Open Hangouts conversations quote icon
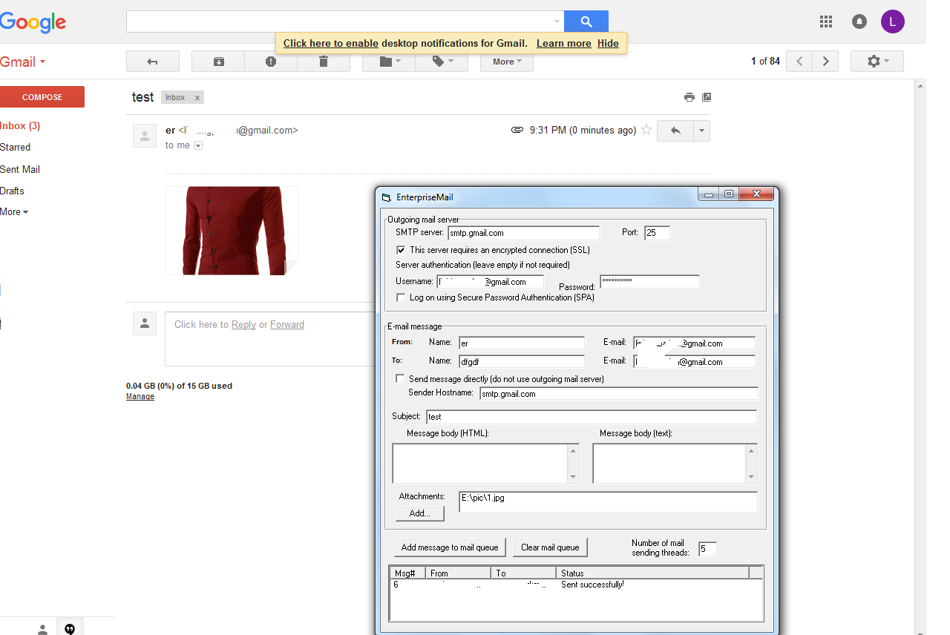 (70, 629)
